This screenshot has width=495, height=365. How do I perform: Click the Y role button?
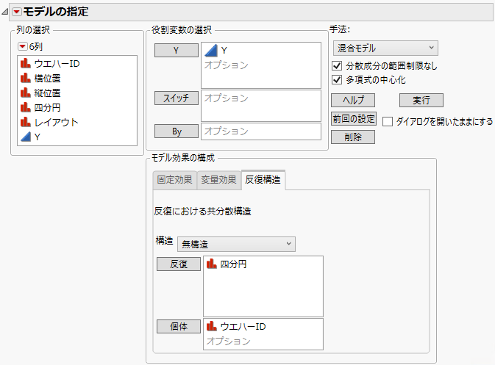pyautogui.click(x=176, y=50)
